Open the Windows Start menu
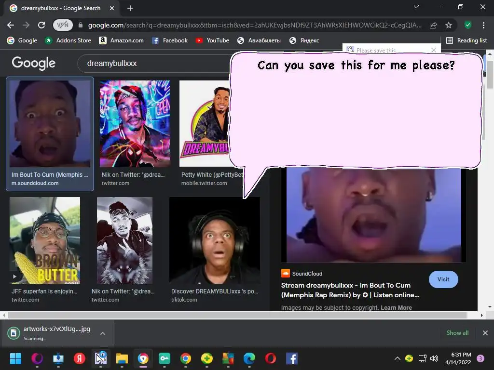494x370 pixels. pyautogui.click(x=15, y=358)
